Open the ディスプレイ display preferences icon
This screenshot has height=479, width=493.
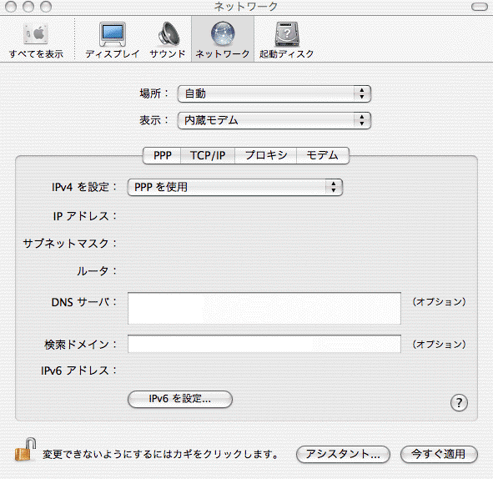113,34
